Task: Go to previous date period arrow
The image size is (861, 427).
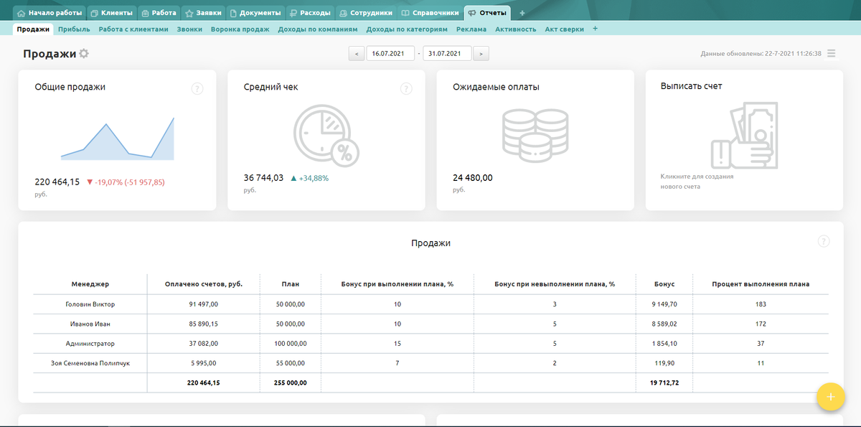Action: tap(356, 54)
